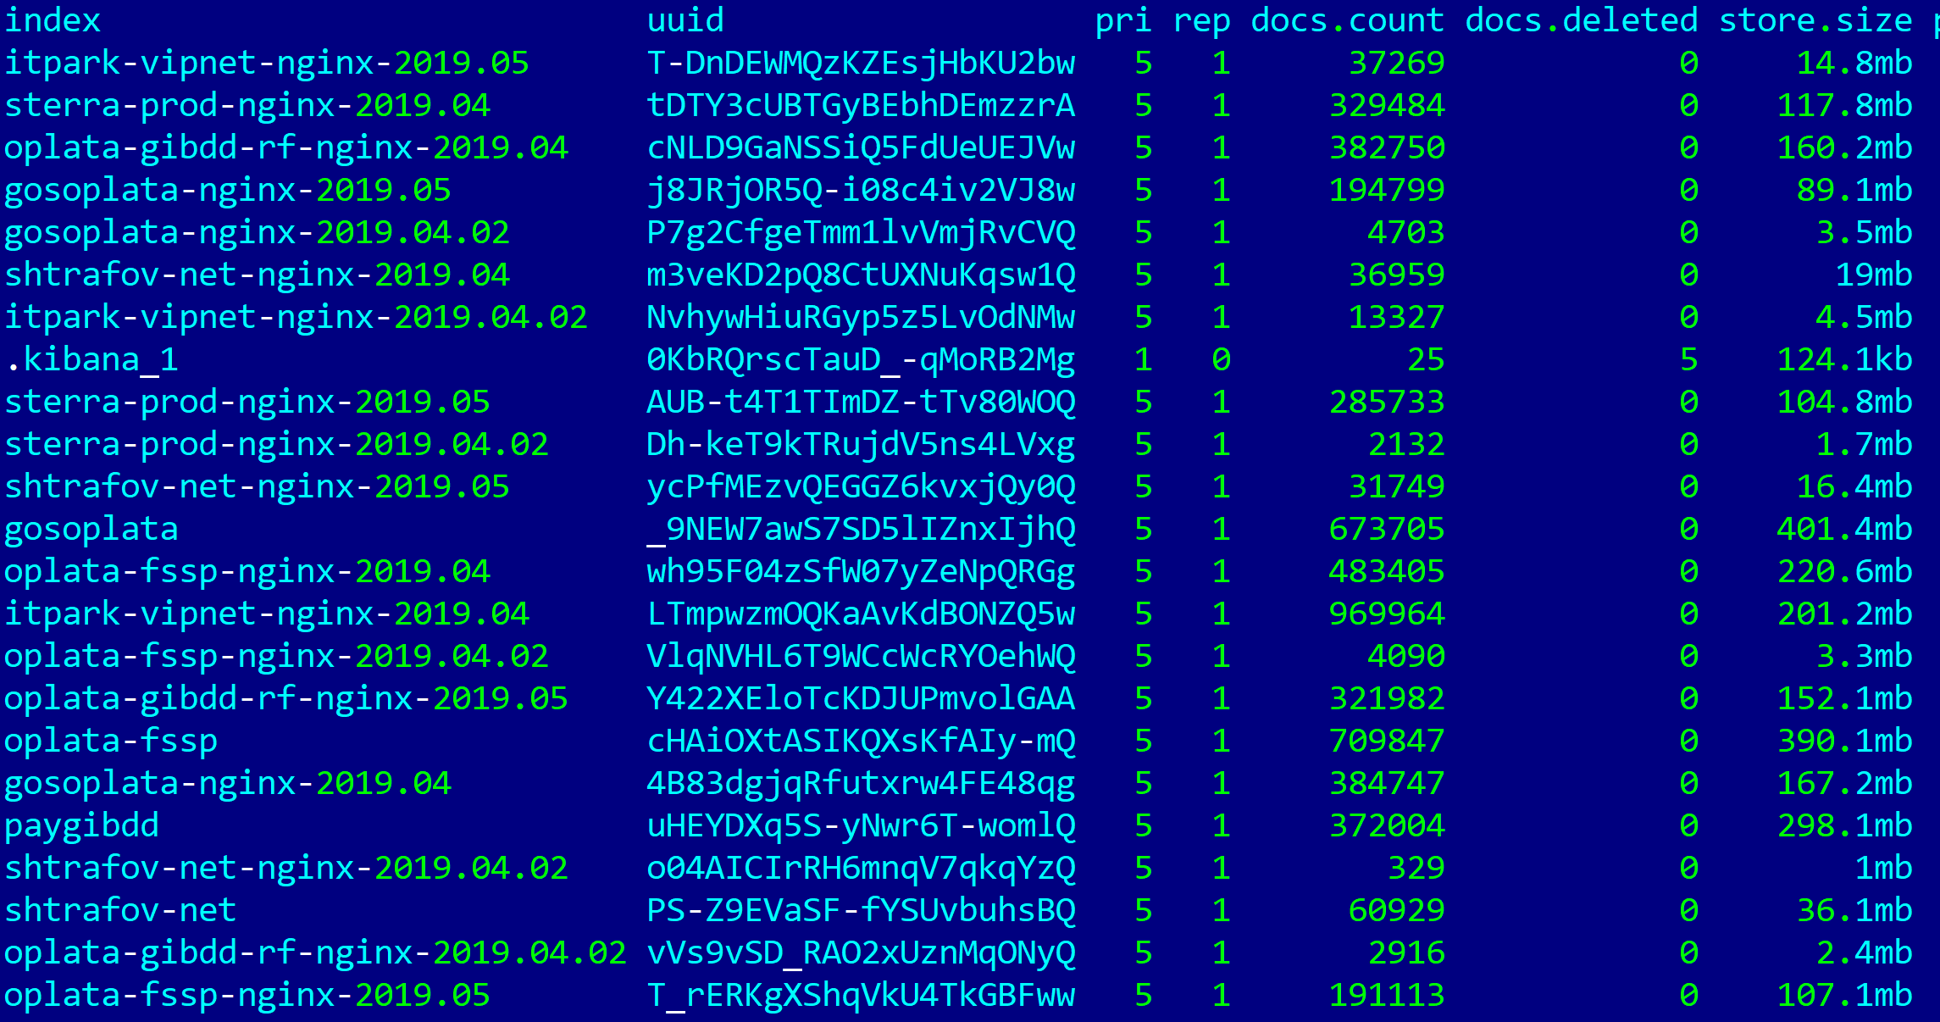Viewport: 1940px width, 1022px height.
Task: Select index name sterra-prod-nginx-2019.04
Action: [x=247, y=105]
